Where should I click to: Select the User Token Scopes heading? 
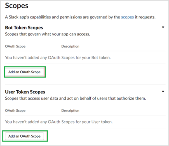click(x=25, y=92)
